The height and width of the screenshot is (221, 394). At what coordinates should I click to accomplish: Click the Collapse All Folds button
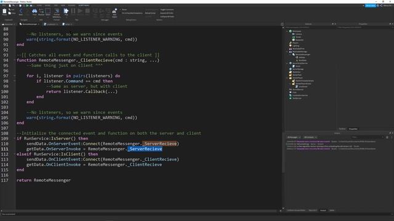[167, 17]
